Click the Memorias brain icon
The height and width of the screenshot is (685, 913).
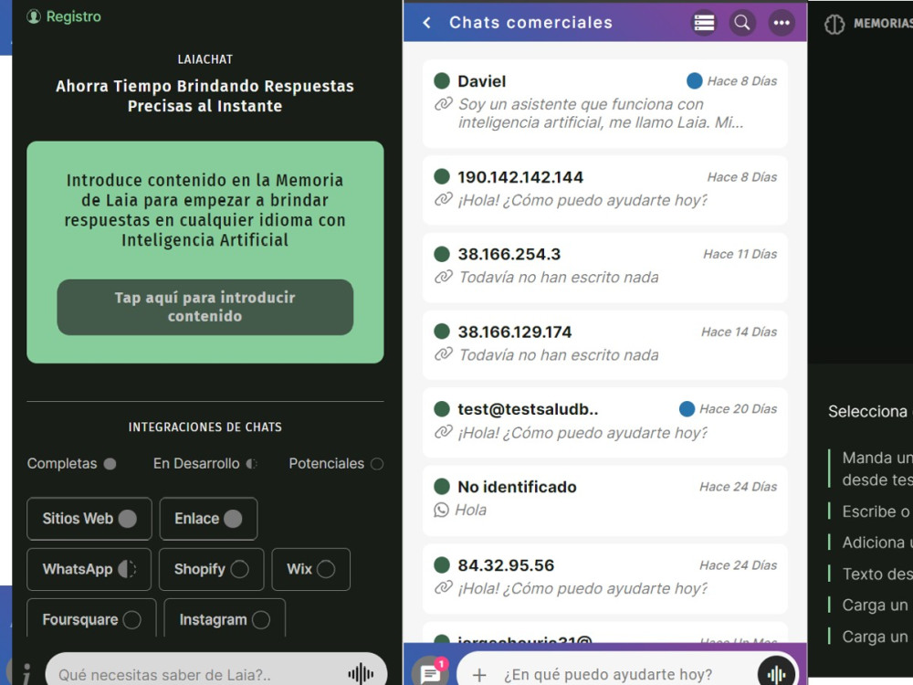pyautogui.click(x=834, y=24)
